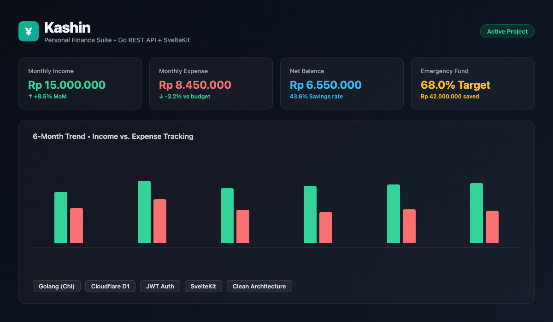553x322 pixels.
Task: Click the Personal Finance Suite subtitle text
Action: (117, 40)
